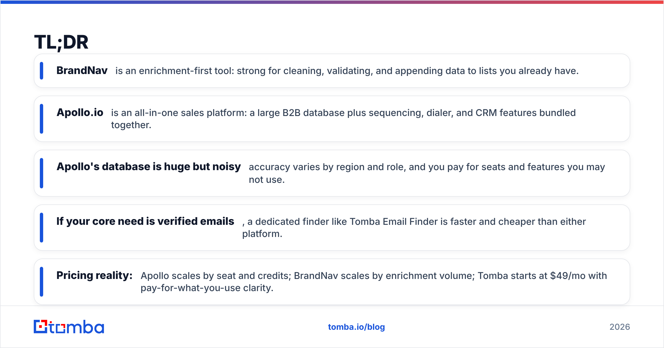Click the 'Pricing reality:' label

(94, 276)
